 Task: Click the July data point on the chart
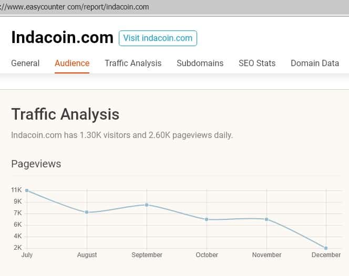pyautogui.click(x=27, y=190)
